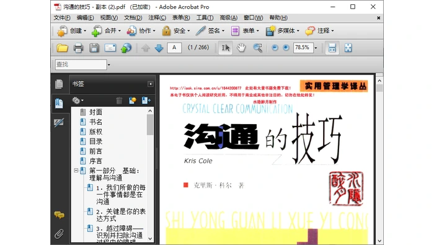Open the Comments panel icon
This screenshot has width=434, height=245.
coord(59,215)
